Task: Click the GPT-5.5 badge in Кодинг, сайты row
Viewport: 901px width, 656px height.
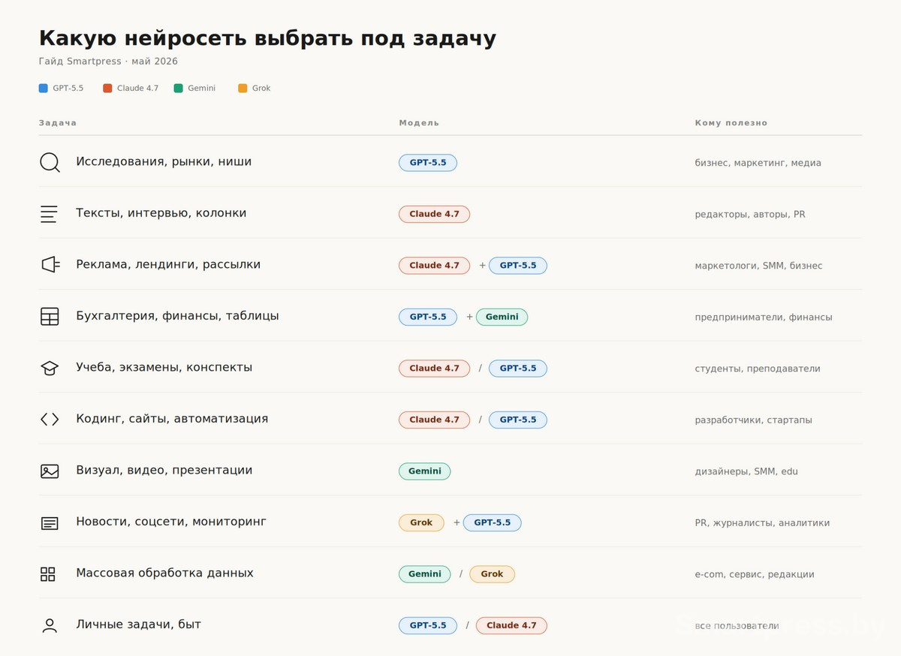Action: coord(518,420)
